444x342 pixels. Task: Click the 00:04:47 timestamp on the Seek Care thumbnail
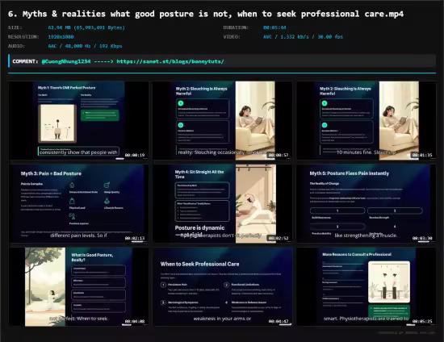[x=279, y=321]
